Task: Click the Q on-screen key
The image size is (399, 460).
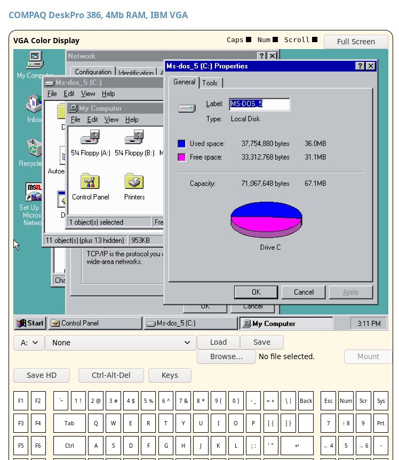Action: pos(96,423)
